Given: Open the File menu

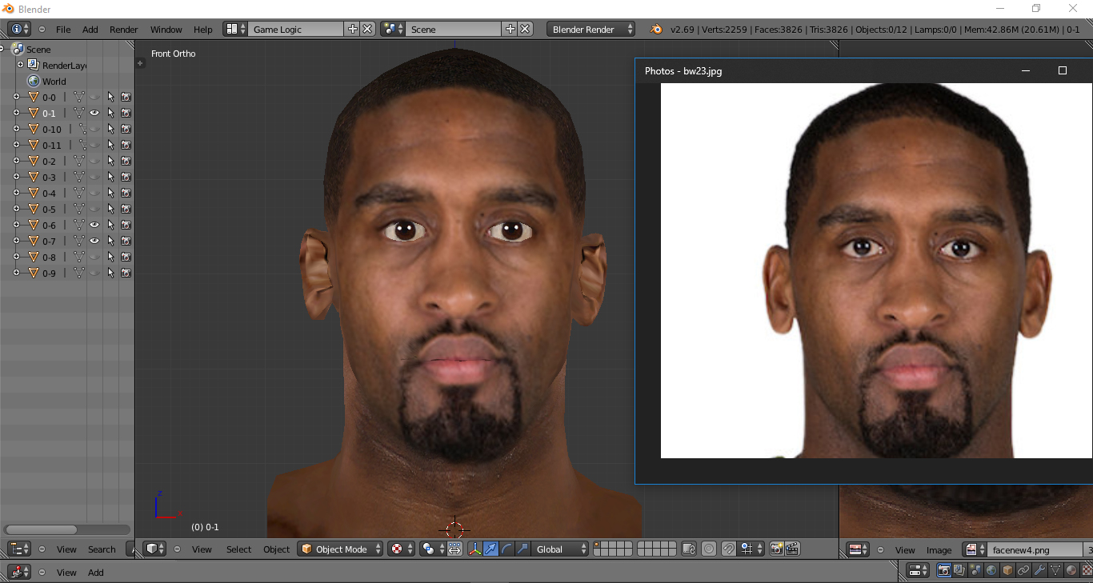Looking at the screenshot, I should point(63,30).
